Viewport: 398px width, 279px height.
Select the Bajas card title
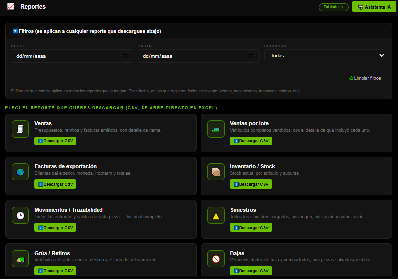[x=237, y=253]
